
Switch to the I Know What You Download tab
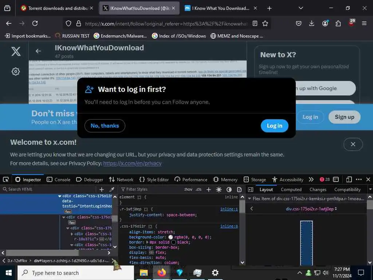pos(221,8)
